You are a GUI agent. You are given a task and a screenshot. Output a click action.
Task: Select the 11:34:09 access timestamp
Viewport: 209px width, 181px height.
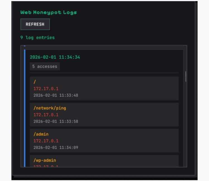point(56,148)
